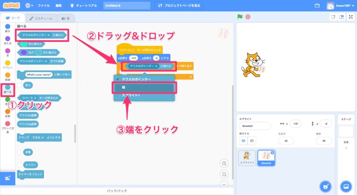
Task: Select the スプライト1 cat thumbnail
Action: coord(247,157)
